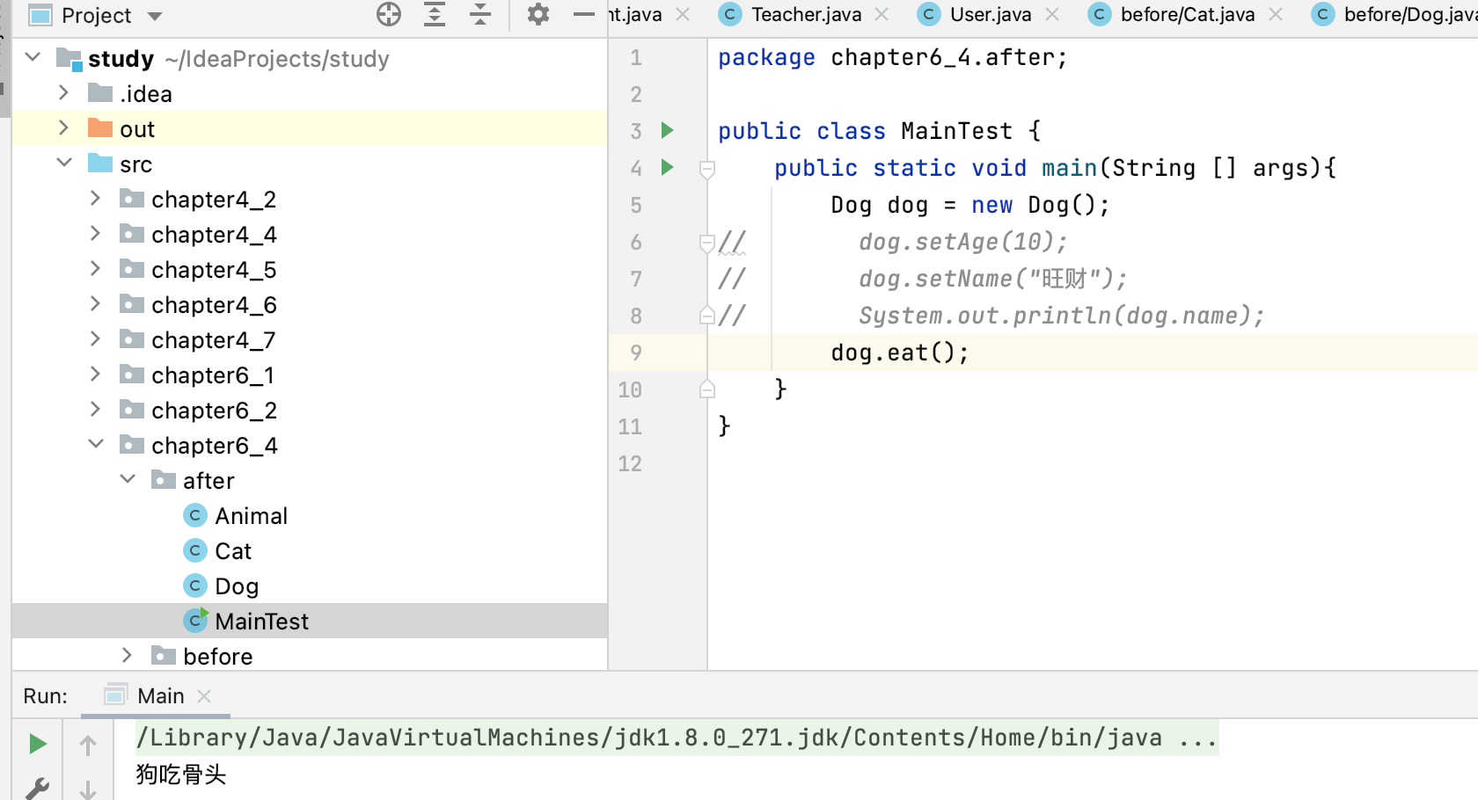Open Project panel settings gear

click(538, 14)
